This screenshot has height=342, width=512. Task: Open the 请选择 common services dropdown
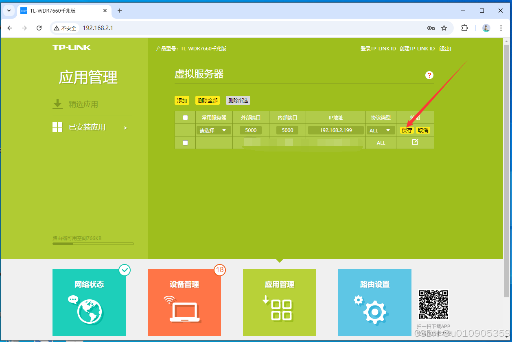click(214, 130)
